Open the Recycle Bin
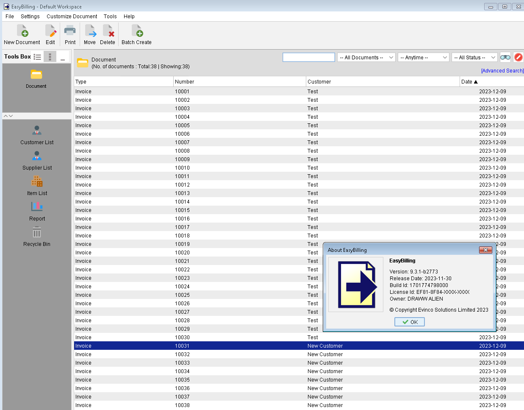Screen dimensions: 524x410 (x=37, y=237)
